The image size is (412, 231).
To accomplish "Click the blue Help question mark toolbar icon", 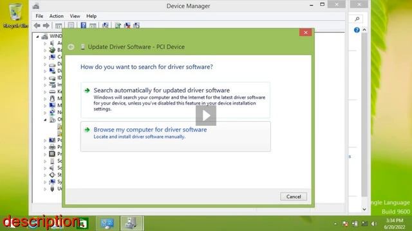I will pyautogui.click(x=83, y=26).
